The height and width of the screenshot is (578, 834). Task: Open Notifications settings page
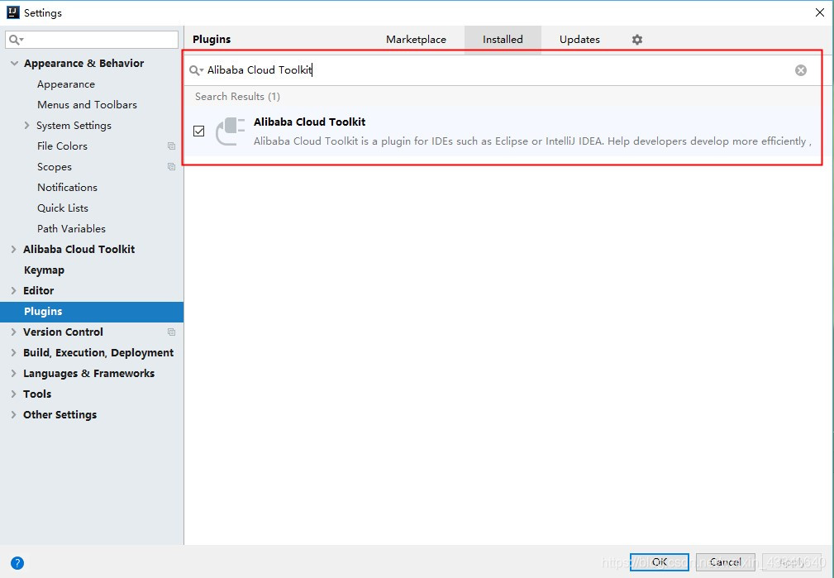pos(67,188)
